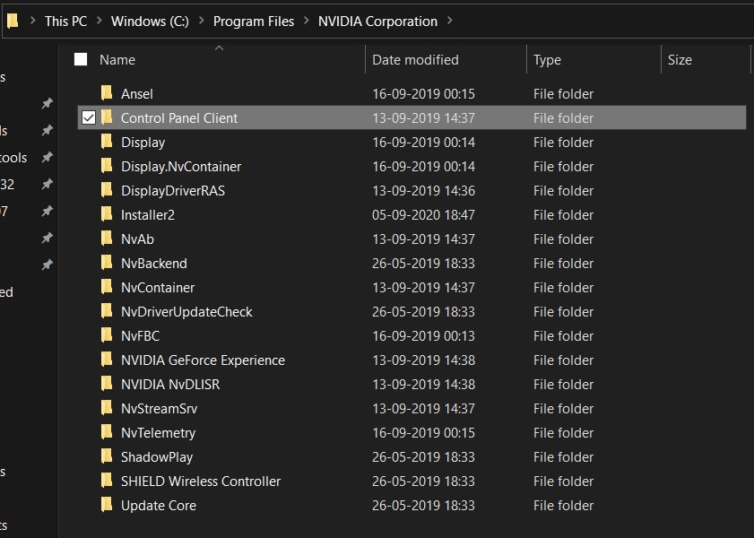Image resolution: width=754 pixels, height=538 pixels.
Task: Click the Display.NvContainer folder icon
Action: pos(107,165)
